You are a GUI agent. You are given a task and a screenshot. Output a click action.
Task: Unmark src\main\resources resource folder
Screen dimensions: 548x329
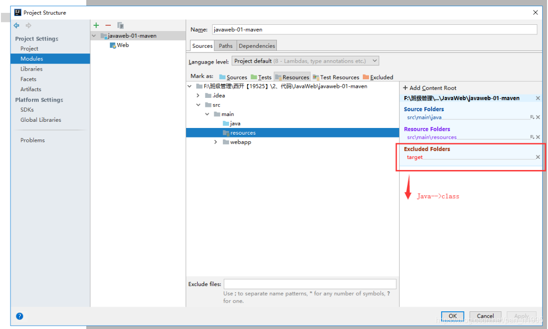coord(538,137)
